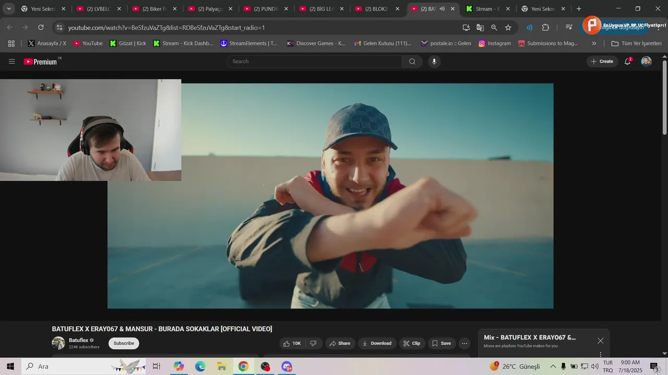Click the 'Mix - BATUFLEX X ERAY067' playlist title

click(x=530, y=337)
